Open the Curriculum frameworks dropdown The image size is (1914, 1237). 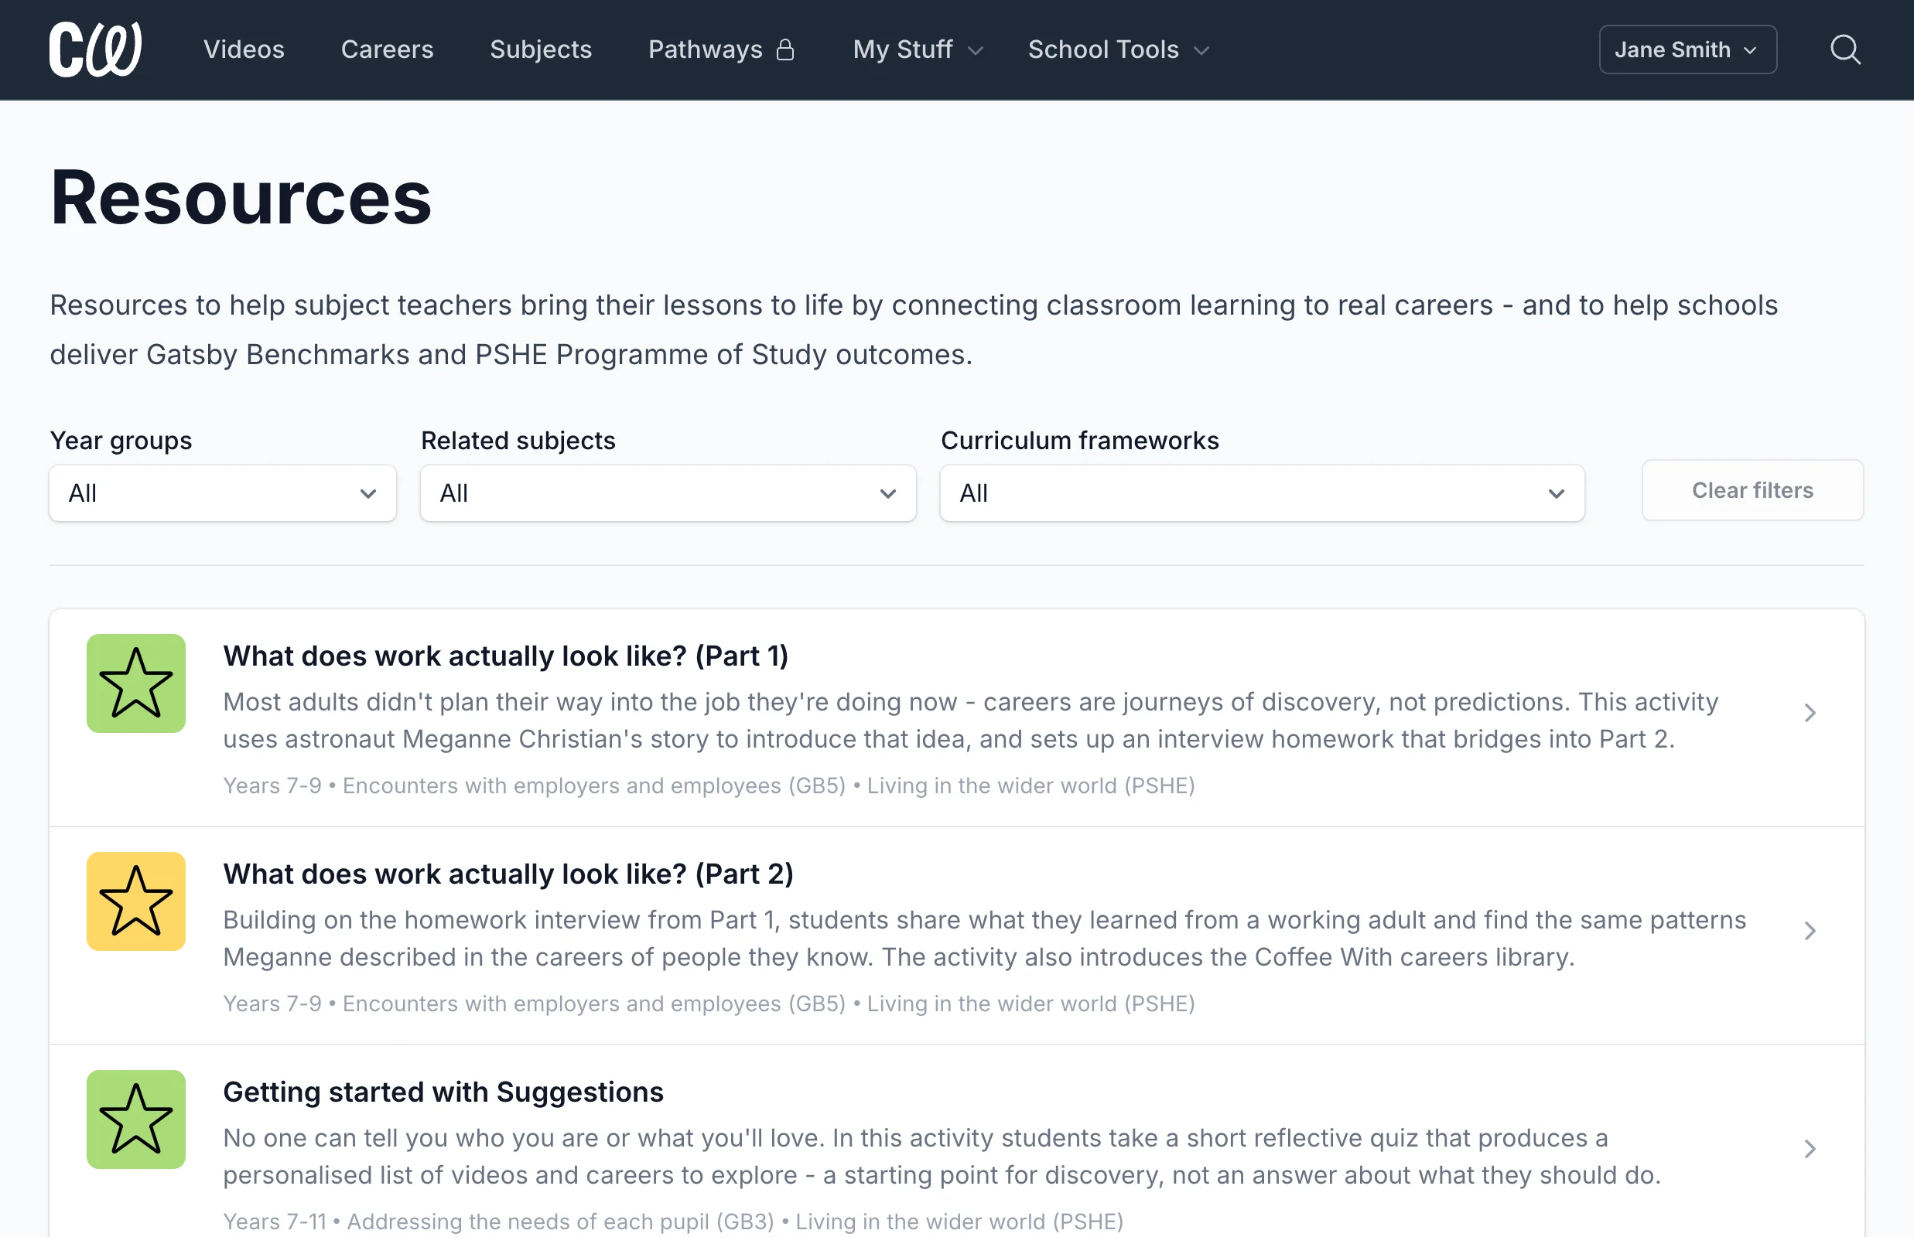[x=1262, y=493]
